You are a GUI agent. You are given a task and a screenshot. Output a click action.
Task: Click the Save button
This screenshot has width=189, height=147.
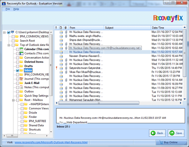click(x=176, y=133)
